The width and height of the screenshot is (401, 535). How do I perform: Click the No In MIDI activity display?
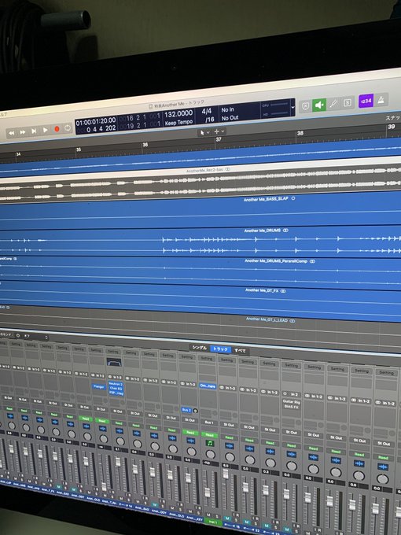pyautogui.click(x=227, y=110)
